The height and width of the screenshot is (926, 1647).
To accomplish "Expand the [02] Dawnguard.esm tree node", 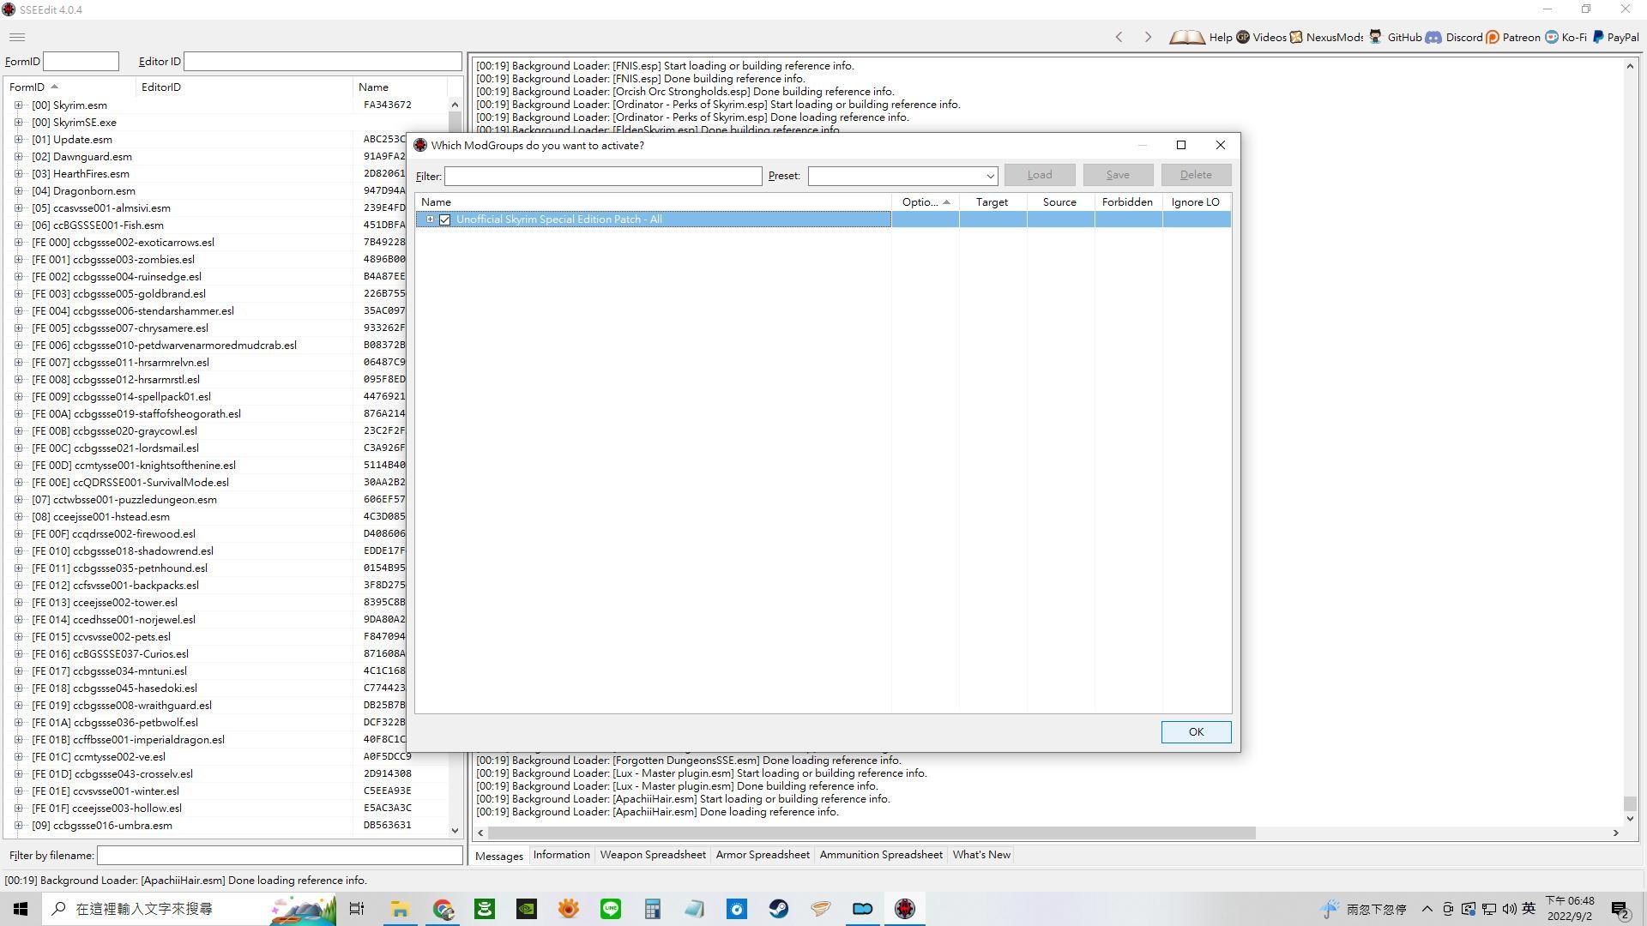I will (18, 157).
